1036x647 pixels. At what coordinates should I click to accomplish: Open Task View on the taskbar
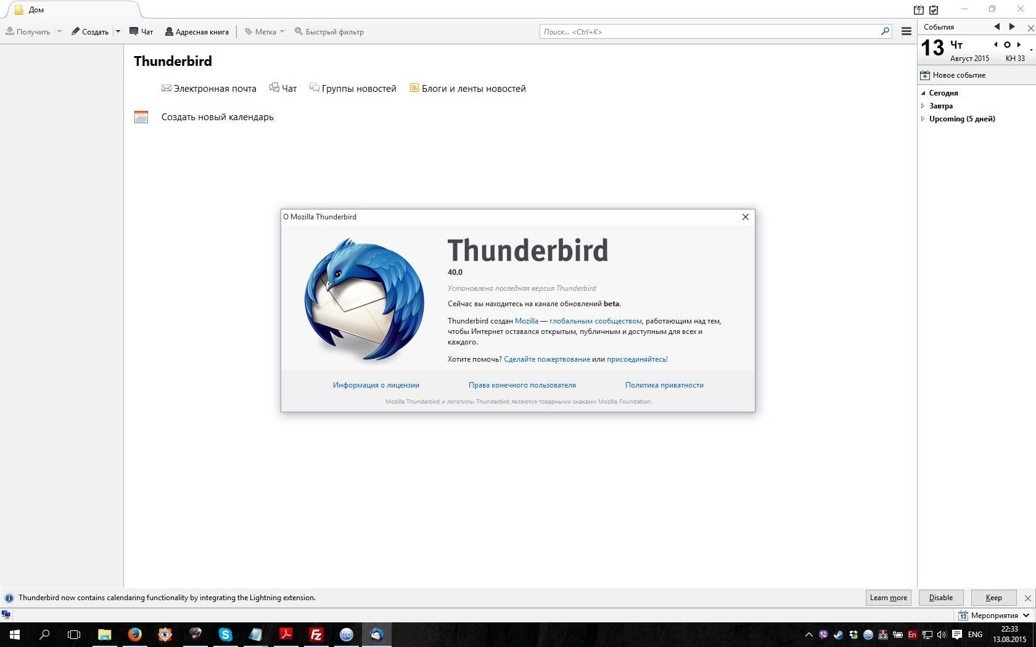[x=74, y=635]
